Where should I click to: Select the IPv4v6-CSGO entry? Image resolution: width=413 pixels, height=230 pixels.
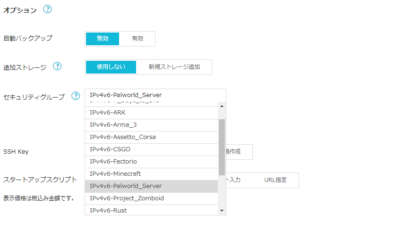pyautogui.click(x=151, y=149)
